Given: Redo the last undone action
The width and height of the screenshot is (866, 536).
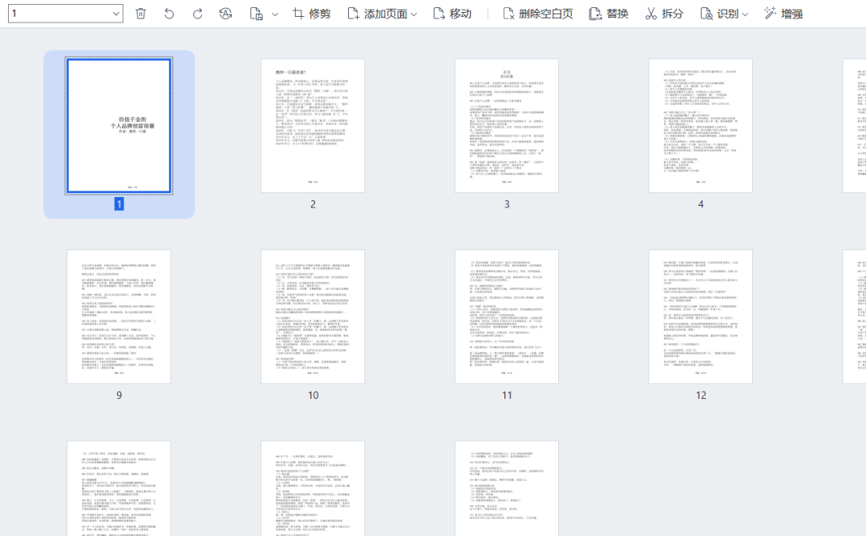Looking at the screenshot, I should 197,14.
